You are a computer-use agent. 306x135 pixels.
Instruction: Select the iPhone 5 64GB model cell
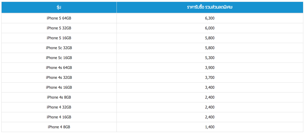[59, 18]
